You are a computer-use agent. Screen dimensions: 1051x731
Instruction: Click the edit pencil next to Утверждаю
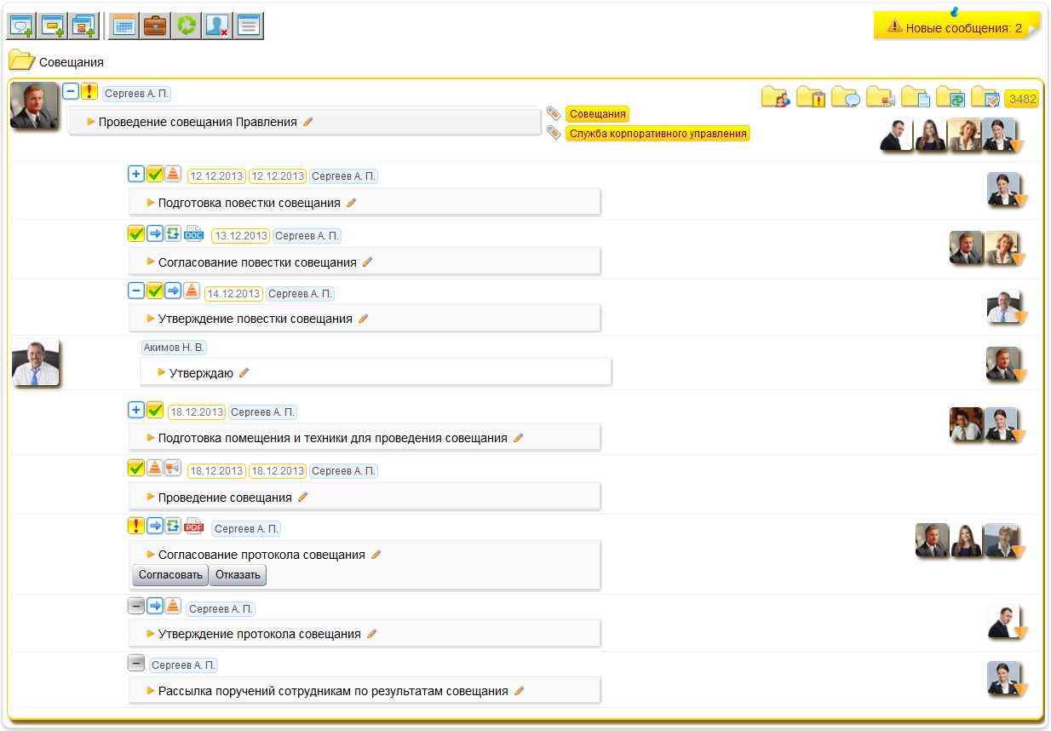244,372
